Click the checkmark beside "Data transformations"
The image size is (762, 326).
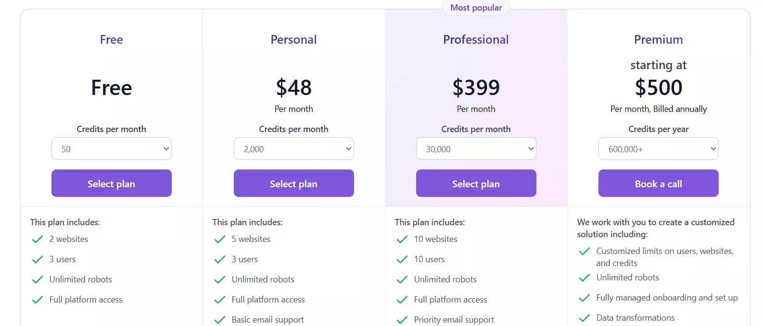pyautogui.click(x=584, y=317)
